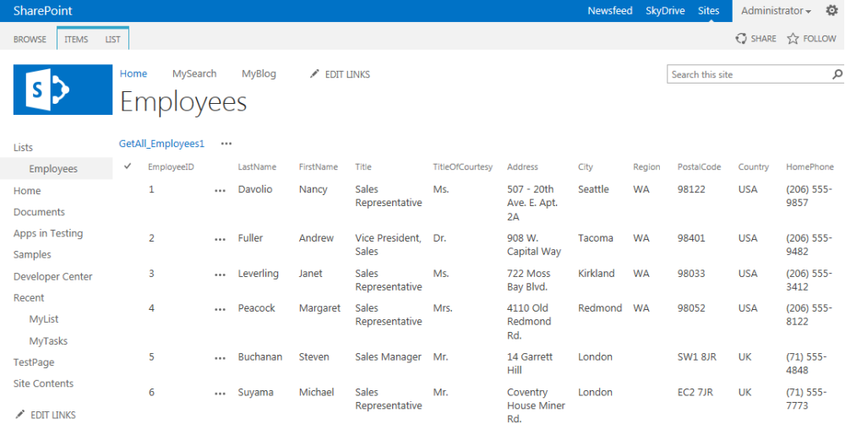The height and width of the screenshot is (424, 845).
Task: Open the Administrator user dropdown
Action: tap(776, 11)
